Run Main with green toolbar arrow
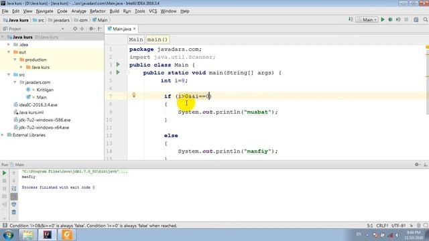Image resolution: width=429 pixels, height=241 pixels. [x=383, y=19]
